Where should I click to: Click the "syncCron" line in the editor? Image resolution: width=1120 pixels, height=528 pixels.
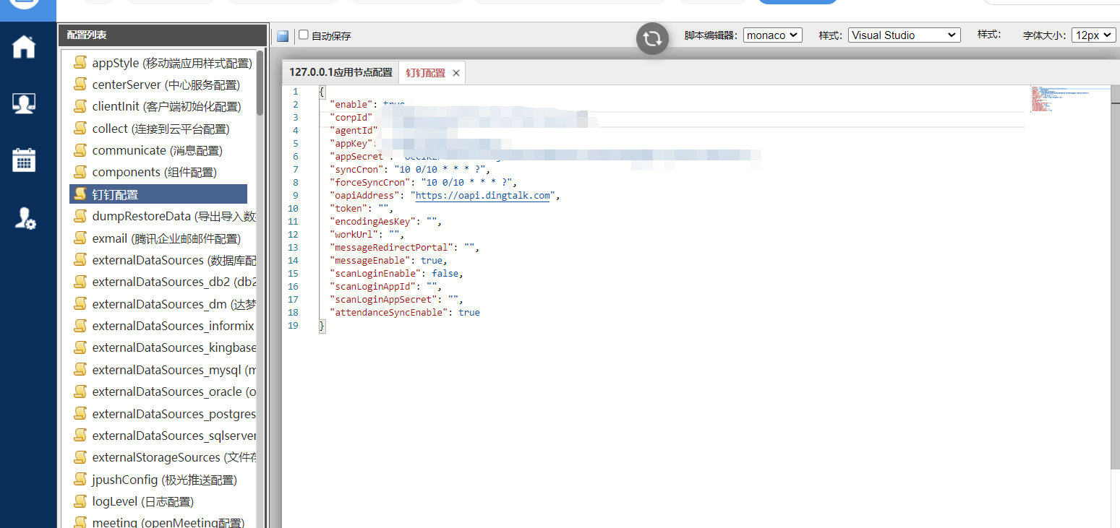coord(409,170)
